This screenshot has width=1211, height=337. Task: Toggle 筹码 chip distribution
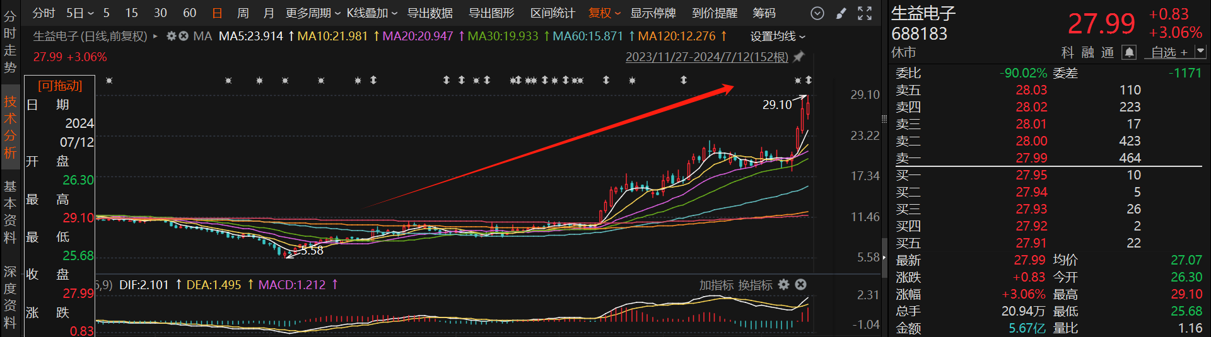pyautogui.click(x=764, y=13)
